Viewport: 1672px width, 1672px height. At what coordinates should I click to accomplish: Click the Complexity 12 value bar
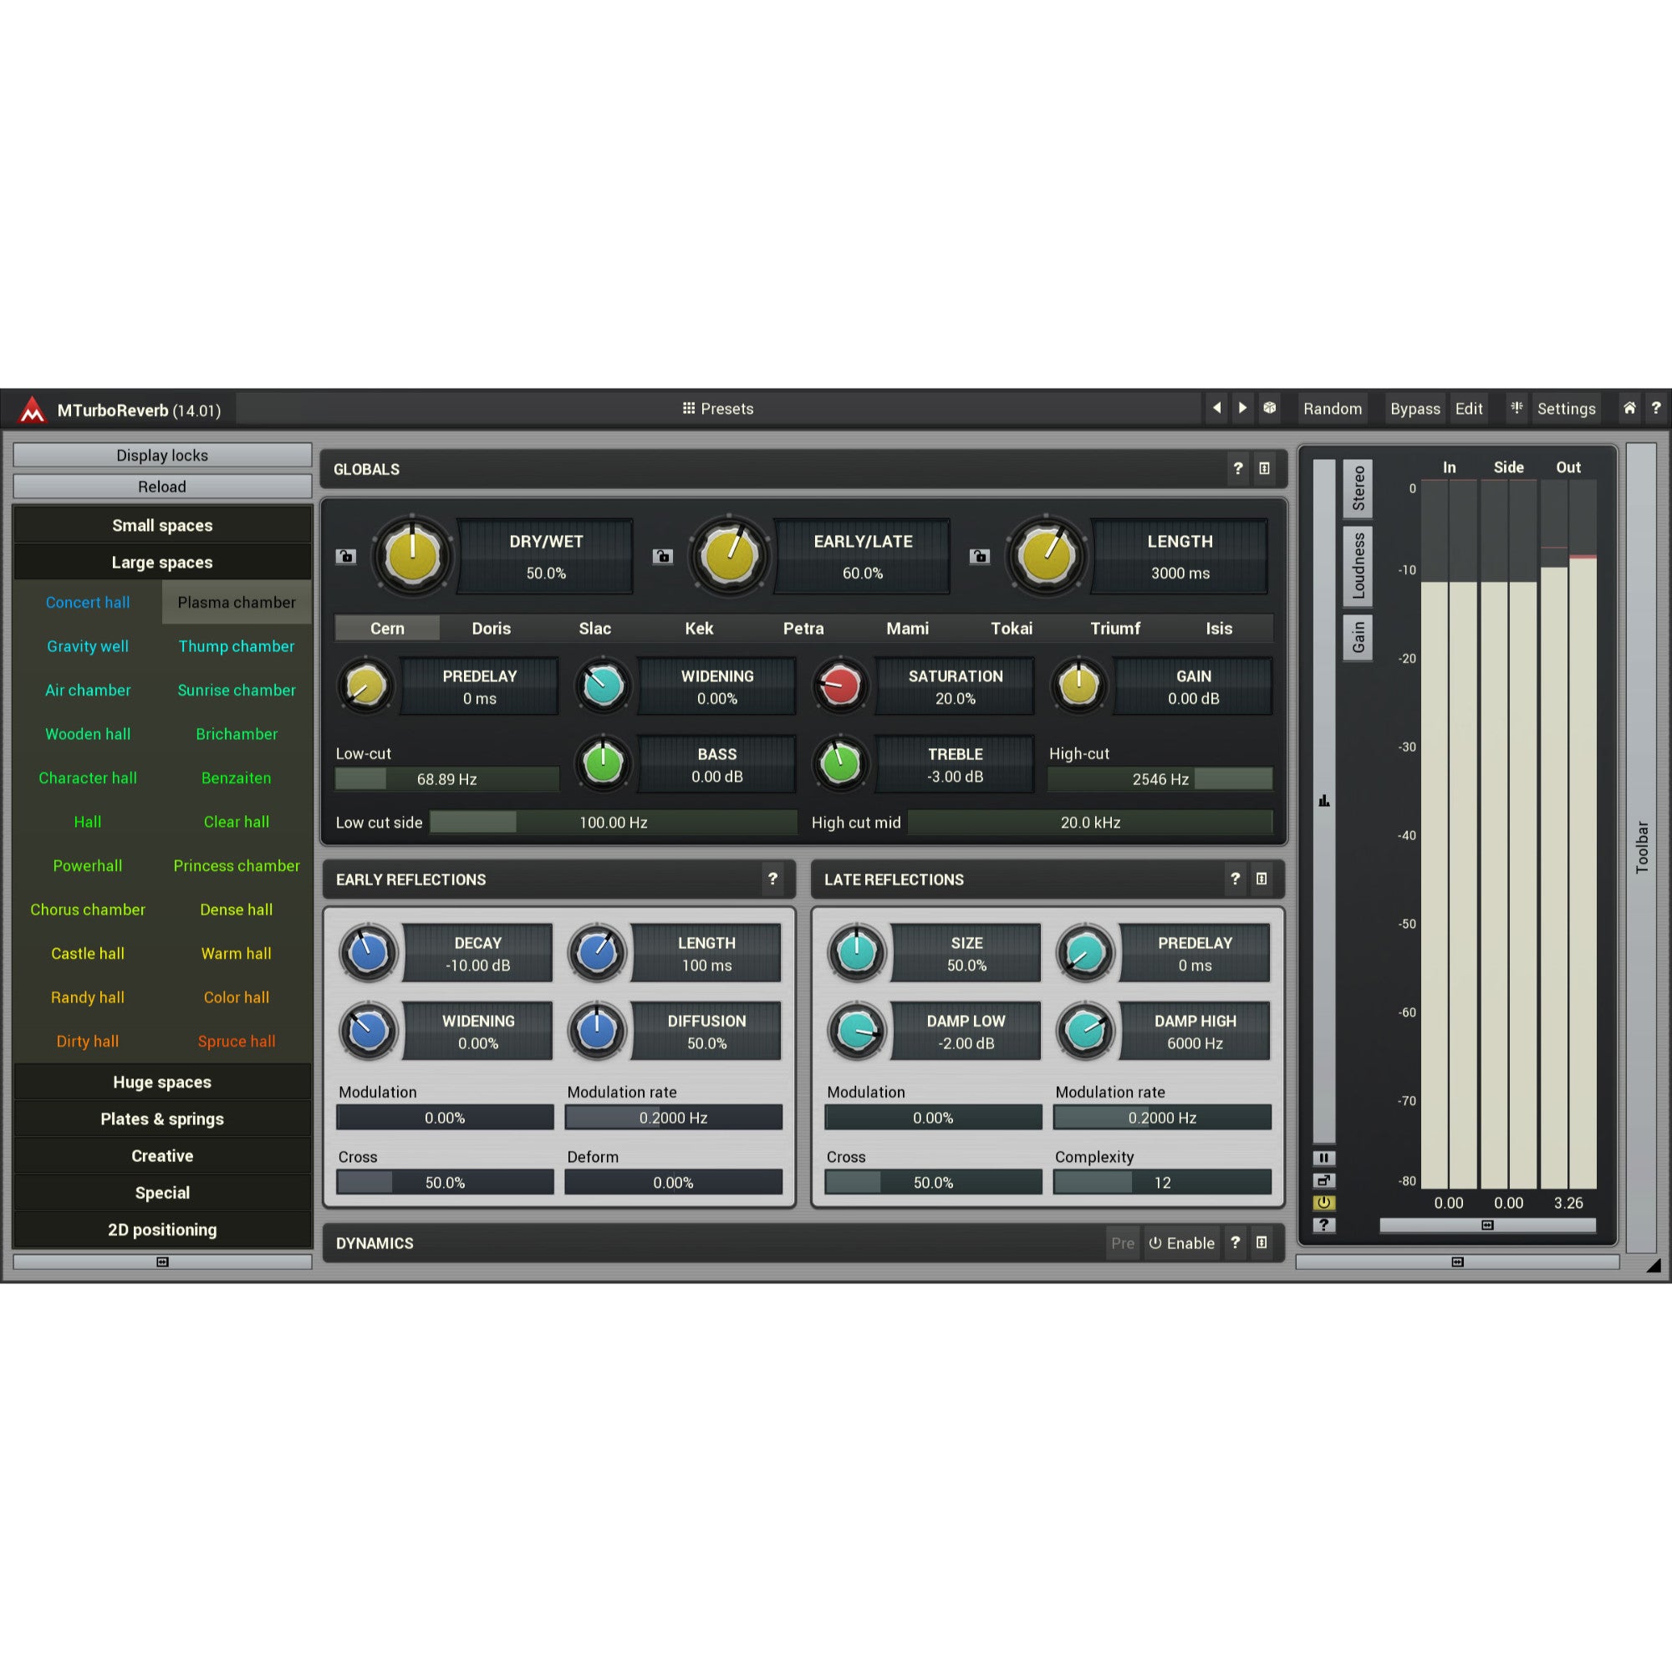click(x=1161, y=1182)
